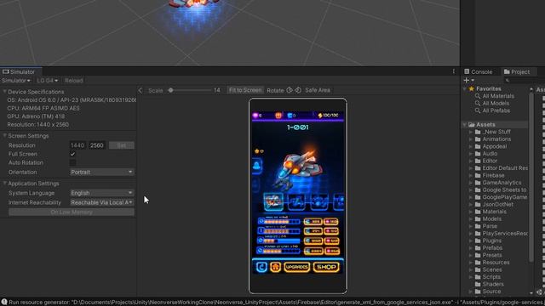Screen dimensions: 545x306
Task: Rotate the simulated device counterclockwise
Action: pos(298,90)
